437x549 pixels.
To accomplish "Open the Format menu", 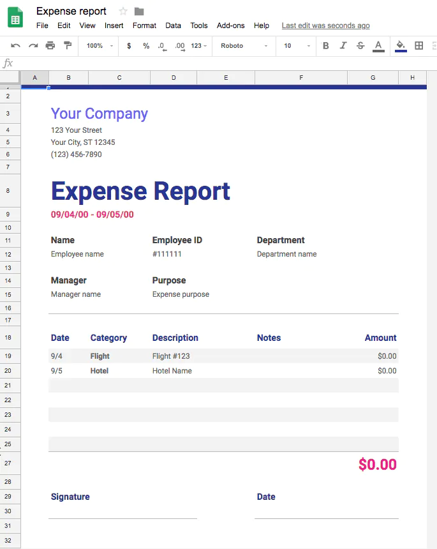I will tap(145, 26).
